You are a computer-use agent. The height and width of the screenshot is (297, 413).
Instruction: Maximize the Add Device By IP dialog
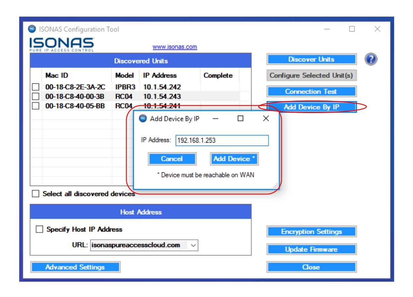(241, 119)
